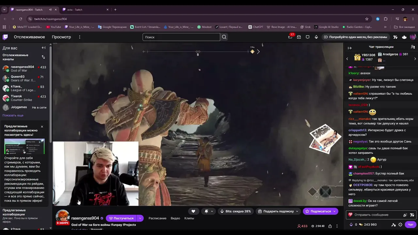Open k1tava_ channel playing League of Legends
The width and height of the screenshot is (418, 235).
click(24, 88)
